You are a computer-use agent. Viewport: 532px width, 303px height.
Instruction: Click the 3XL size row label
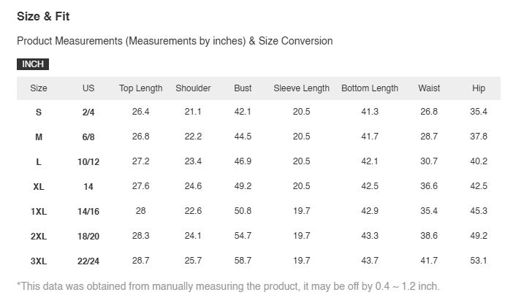[39, 261]
